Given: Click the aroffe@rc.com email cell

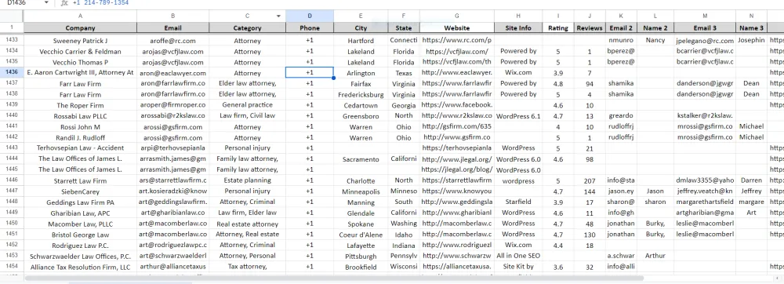Looking at the screenshot, I should pos(172,41).
